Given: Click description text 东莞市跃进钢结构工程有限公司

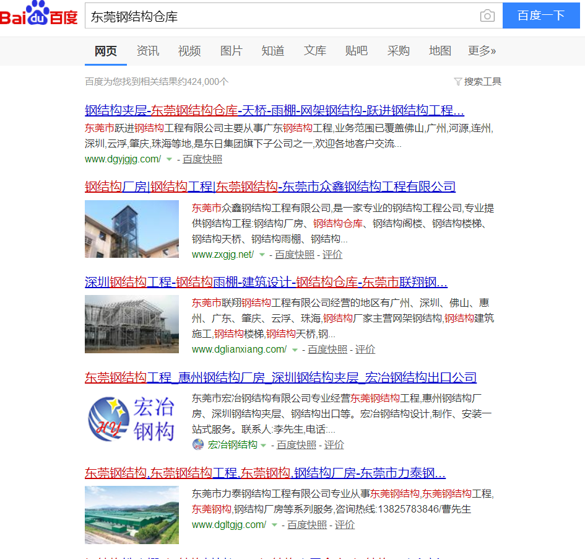Looking at the screenshot, I should coord(154,128).
